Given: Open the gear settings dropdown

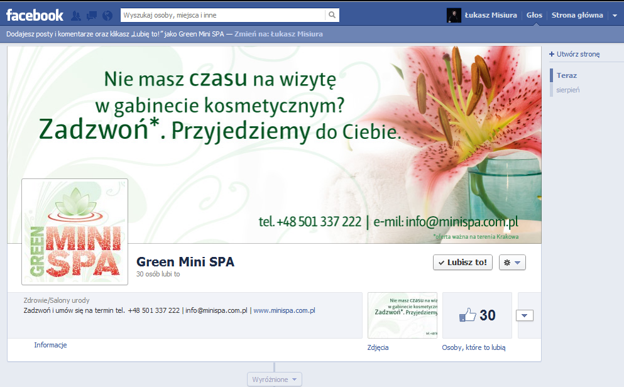Looking at the screenshot, I should point(512,263).
